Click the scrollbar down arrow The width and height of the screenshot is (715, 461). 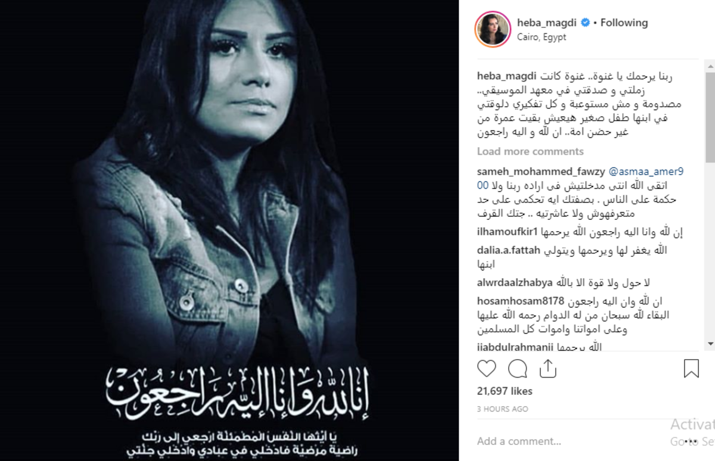click(x=710, y=344)
